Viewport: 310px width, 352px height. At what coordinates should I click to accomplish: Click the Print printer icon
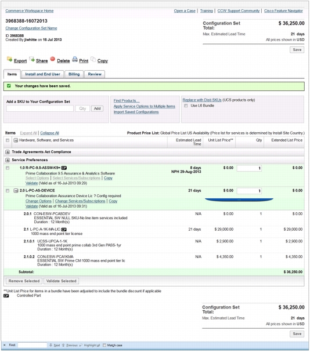(x=75, y=59)
